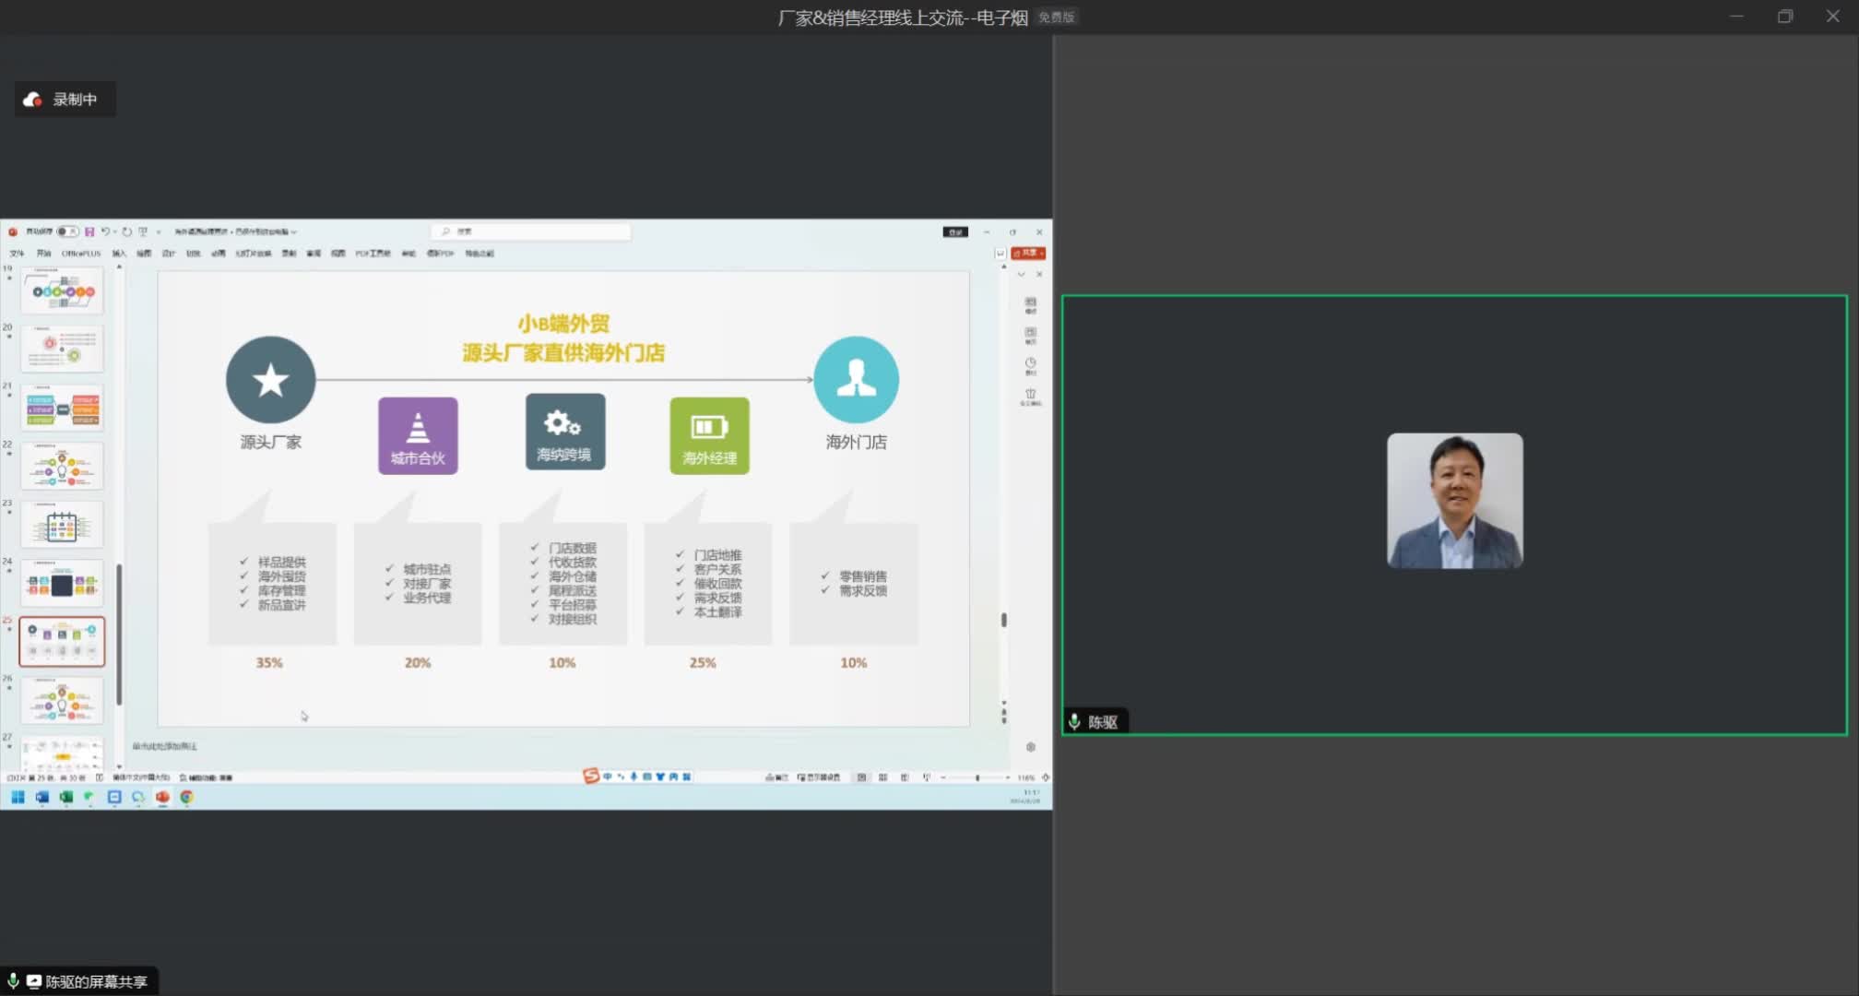Open Chrome from the taskbar
Screen dimensions: 1859x996
186,797
